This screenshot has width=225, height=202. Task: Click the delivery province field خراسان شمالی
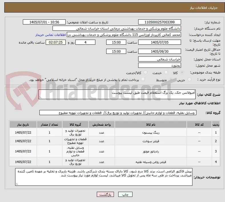[160, 59]
